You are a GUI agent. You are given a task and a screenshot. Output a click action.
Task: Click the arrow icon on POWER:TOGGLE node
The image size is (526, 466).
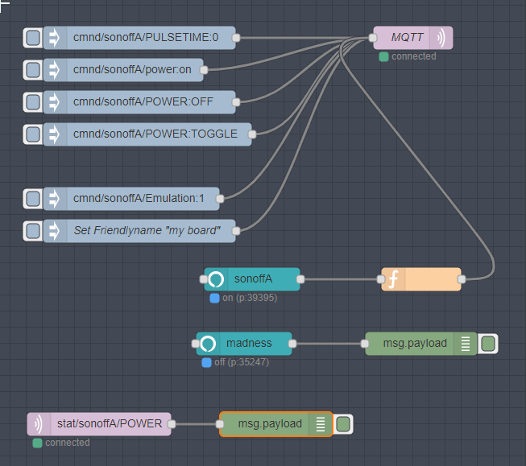pos(55,134)
